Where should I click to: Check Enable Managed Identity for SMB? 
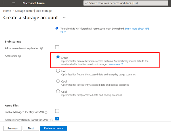(57, 111)
